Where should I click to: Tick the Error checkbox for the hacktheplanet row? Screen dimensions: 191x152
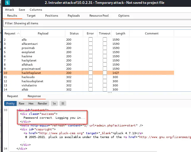90,73
